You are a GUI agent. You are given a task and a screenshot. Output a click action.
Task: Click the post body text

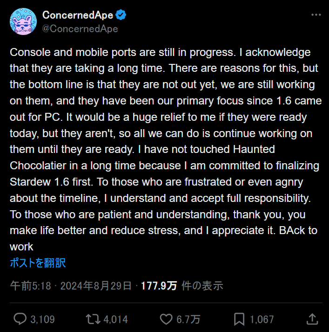tap(166, 149)
